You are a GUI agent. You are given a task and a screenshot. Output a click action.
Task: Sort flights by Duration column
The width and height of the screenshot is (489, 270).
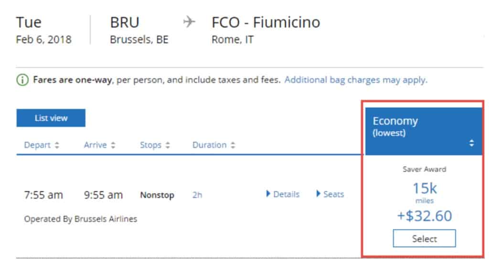tap(209, 145)
